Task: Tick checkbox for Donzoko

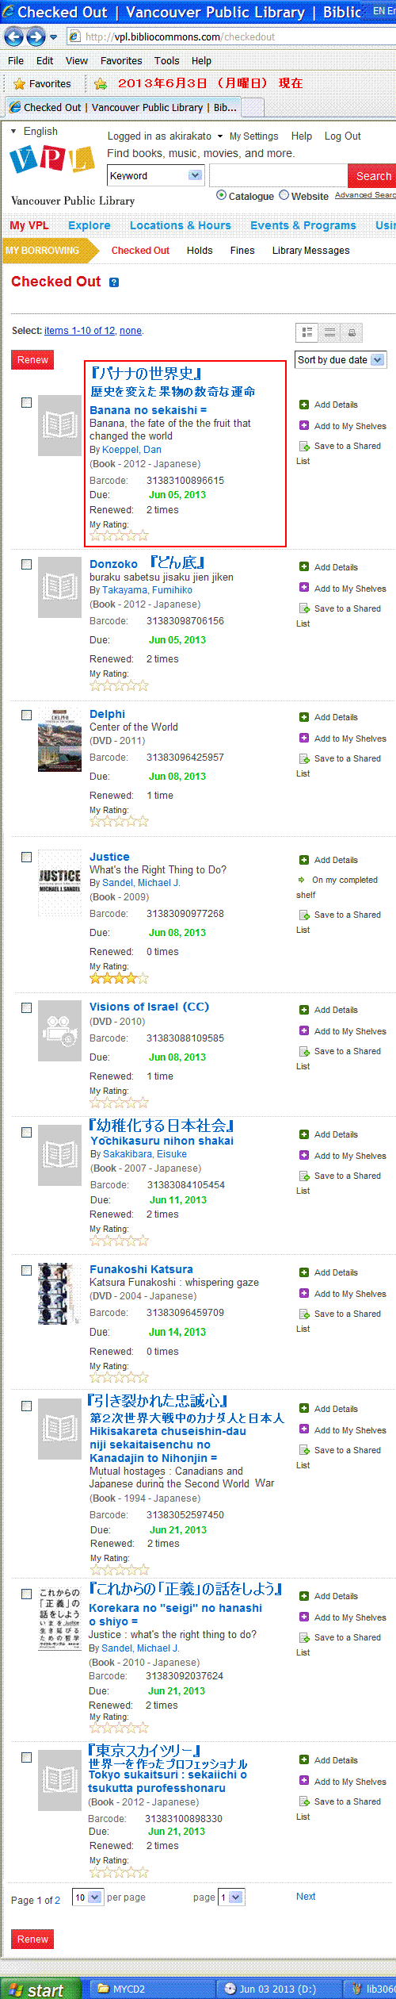Action: point(26,564)
